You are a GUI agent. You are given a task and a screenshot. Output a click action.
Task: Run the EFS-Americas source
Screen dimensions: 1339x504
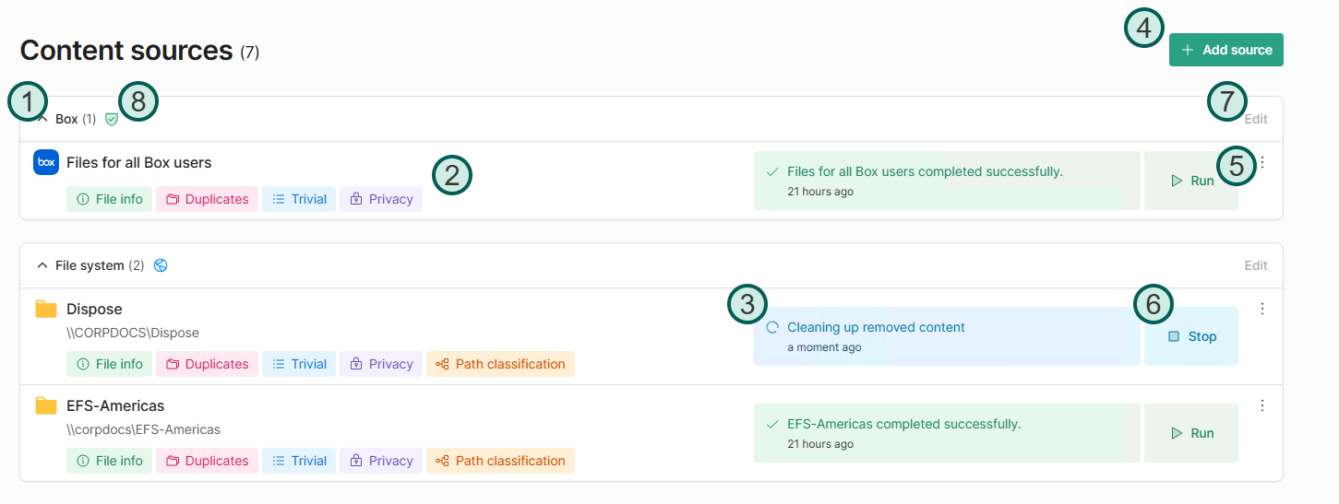coord(1191,433)
